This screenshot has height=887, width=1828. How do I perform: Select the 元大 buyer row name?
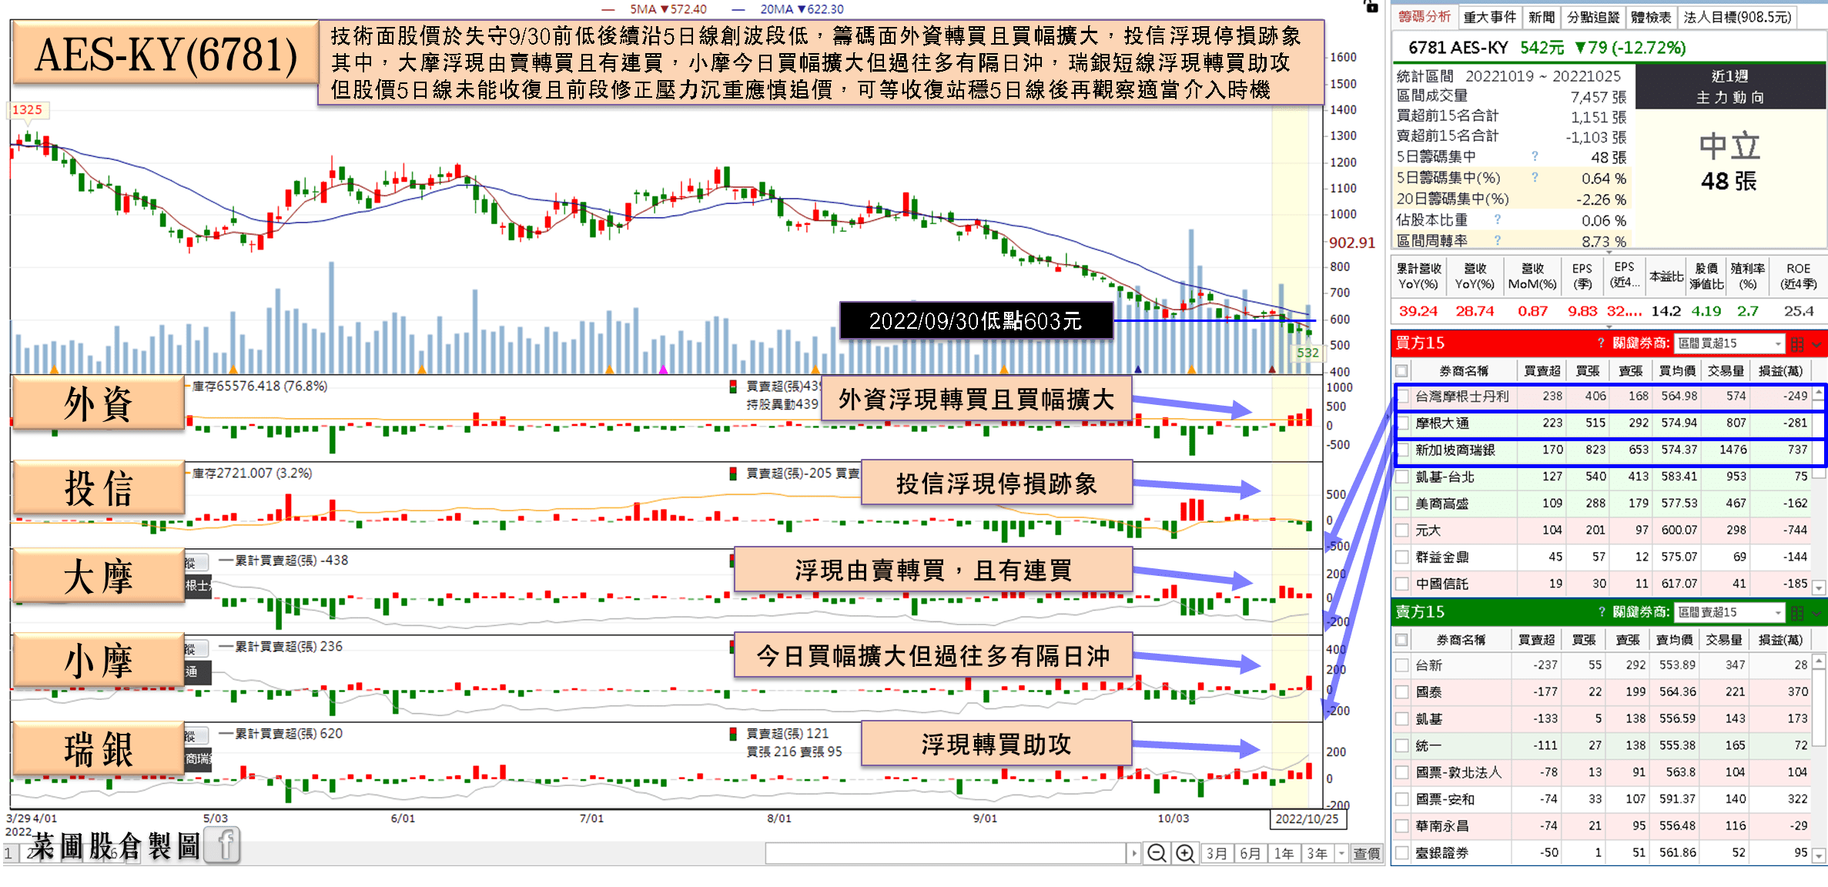pyautogui.click(x=1428, y=531)
